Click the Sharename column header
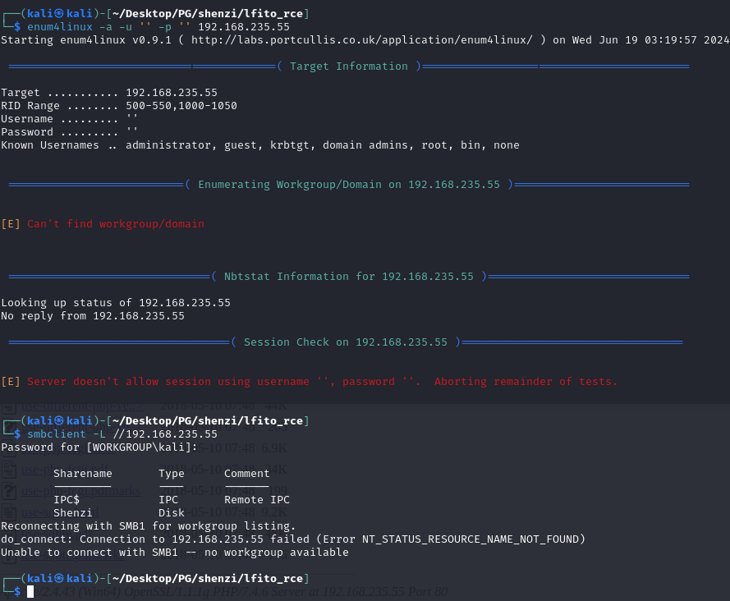Image resolution: width=730 pixels, height=601 pixels. click(82, 473)
